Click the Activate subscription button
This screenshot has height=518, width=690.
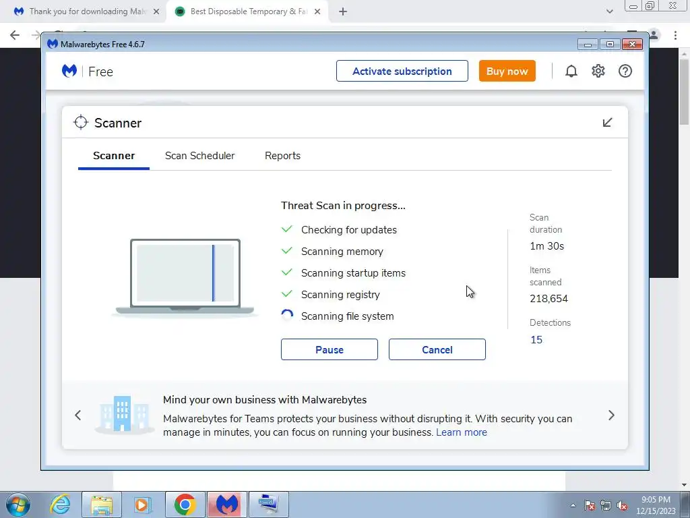[402, 71]
